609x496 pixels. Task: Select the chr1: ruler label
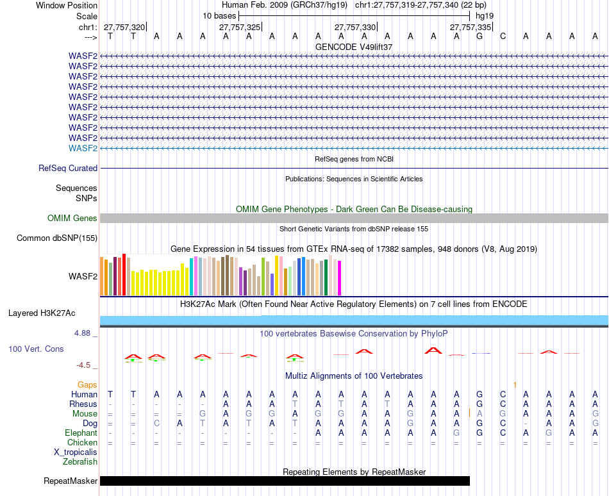(x=88, y=27)
